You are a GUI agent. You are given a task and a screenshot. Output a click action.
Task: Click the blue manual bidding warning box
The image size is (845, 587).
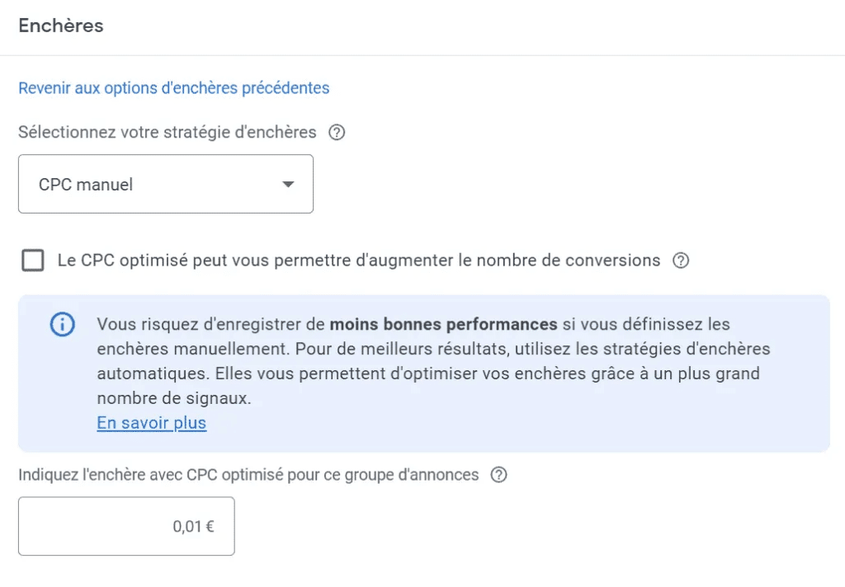[424, 373]
